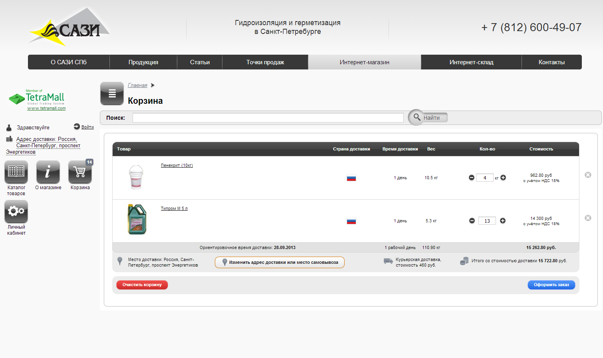Click the Время доставки column header
The height and width of the screenshot is (358, 603).
coord(400,149)
